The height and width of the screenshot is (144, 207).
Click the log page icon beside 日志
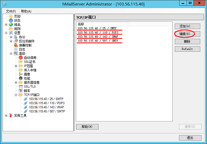coord(16,49)
